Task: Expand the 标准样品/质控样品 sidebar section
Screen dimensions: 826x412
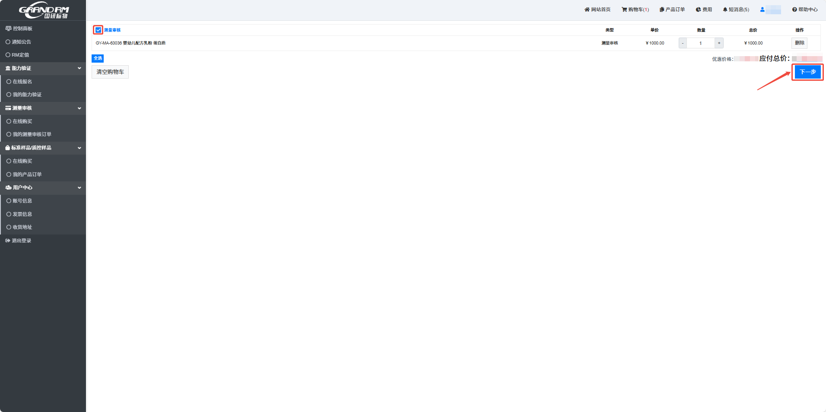Action: 79,148
